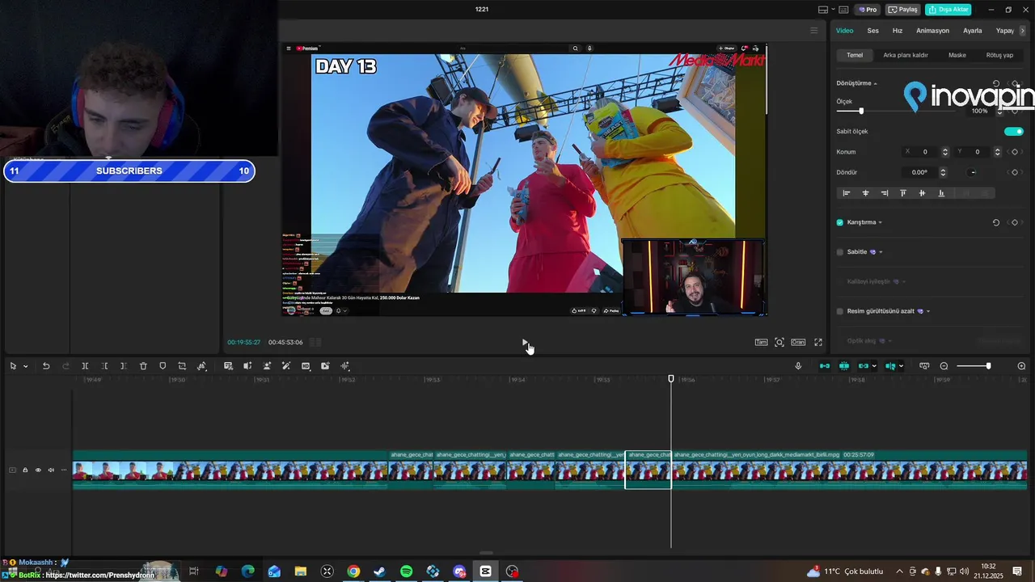Toggle track visibility eye icon
This screenshot has width=1035, height=582.
pyautogui.click(x=37, y=470)
